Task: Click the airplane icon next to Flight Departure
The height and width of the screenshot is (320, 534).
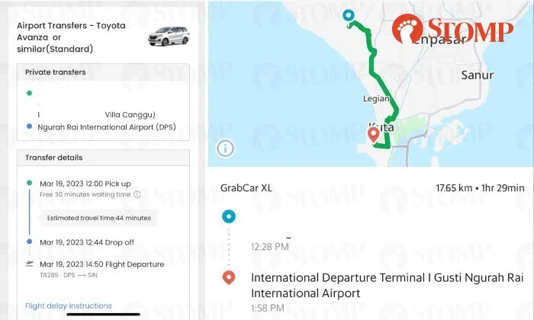Action: tap(29, 264)
